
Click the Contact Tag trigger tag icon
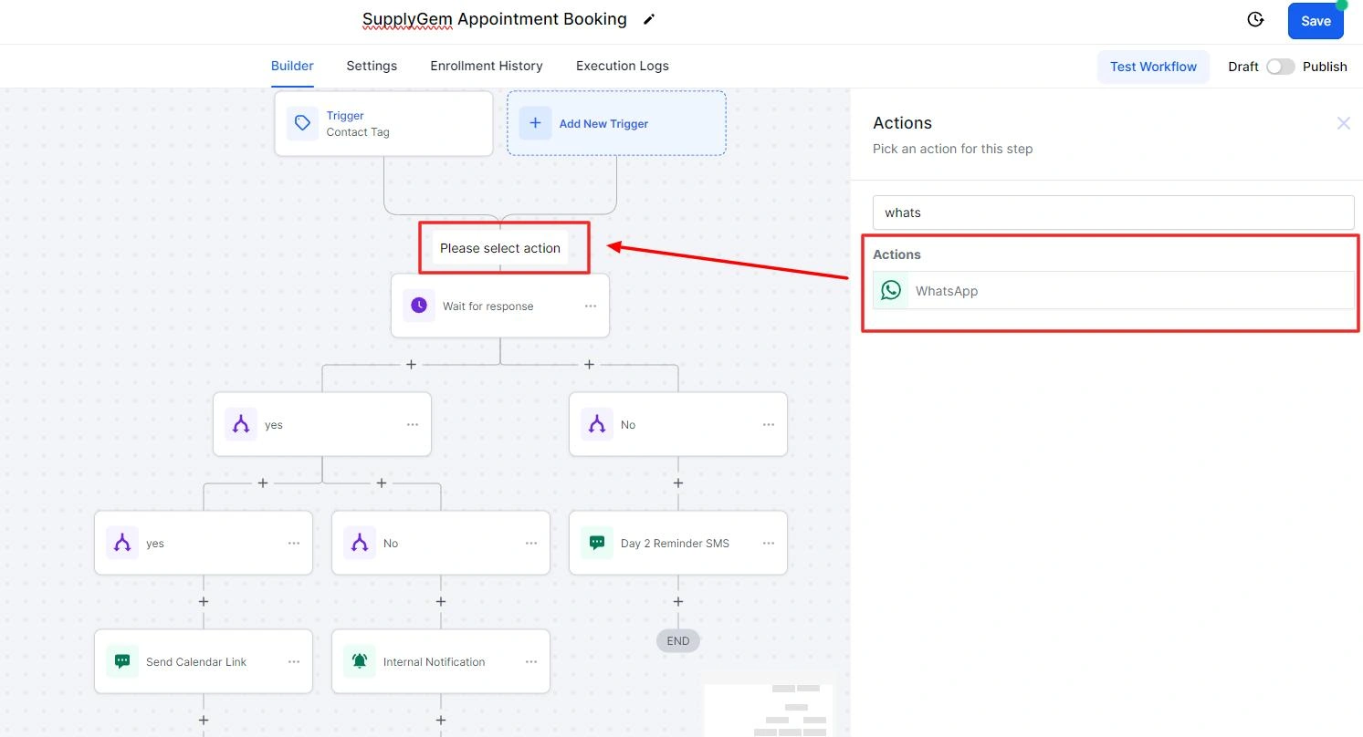[302, 123]
